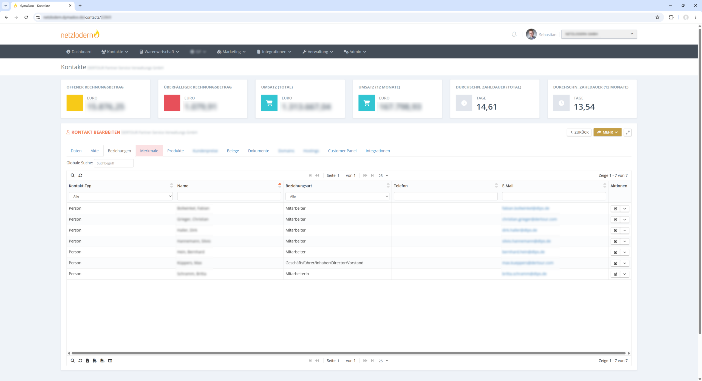This screenshot has height=381, width=702.
Task: Go to last page in bottom pager
Action: click(372, 361)
